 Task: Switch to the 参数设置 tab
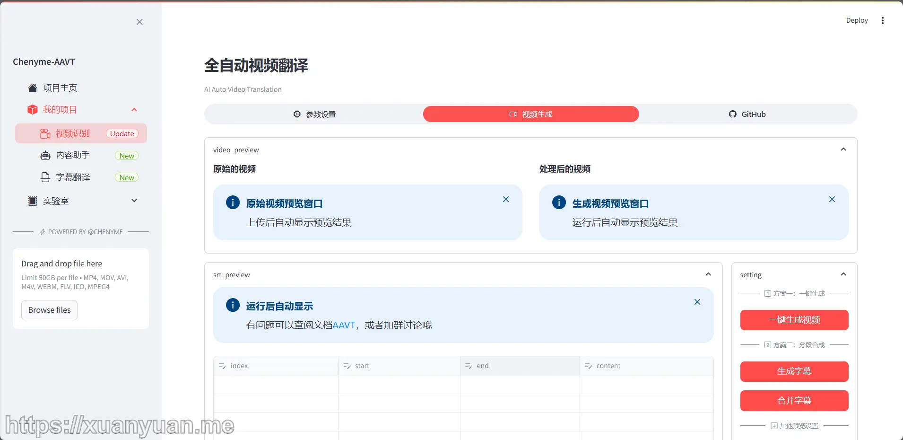click(314, 114)
